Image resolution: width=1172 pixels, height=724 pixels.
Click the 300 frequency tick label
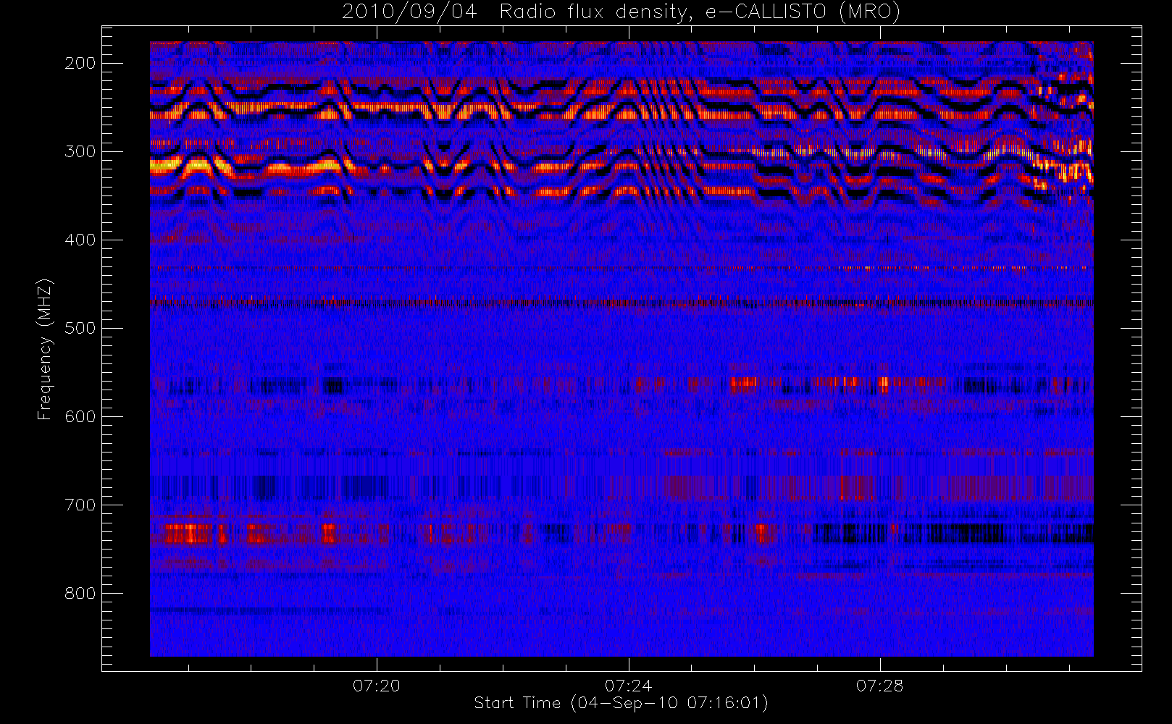tap(80, 151)
